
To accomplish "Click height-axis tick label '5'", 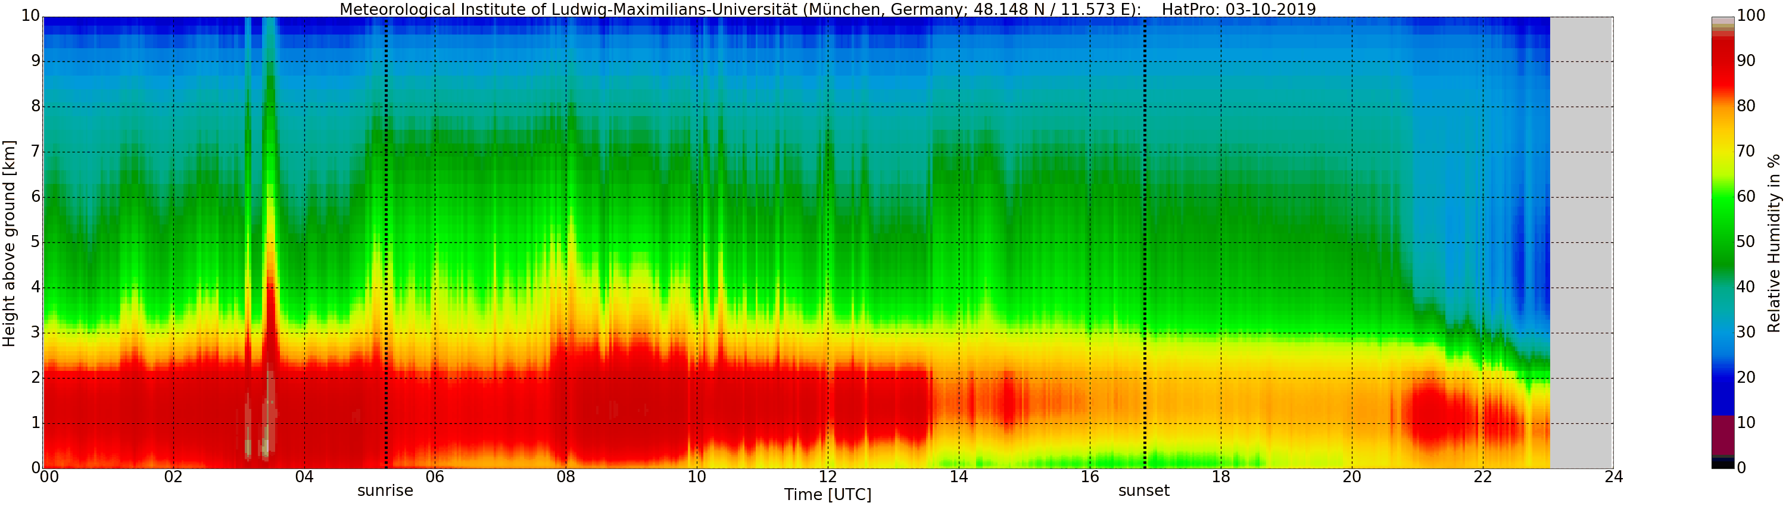I will pyautogui.click(x=36, y=242).
